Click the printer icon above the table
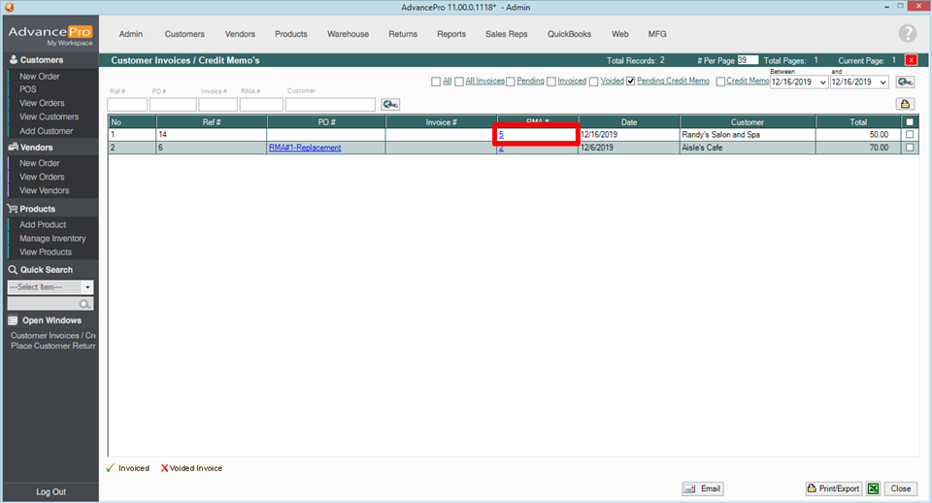The height and width of the screenshot is (503, 932). tap(905, 104)
